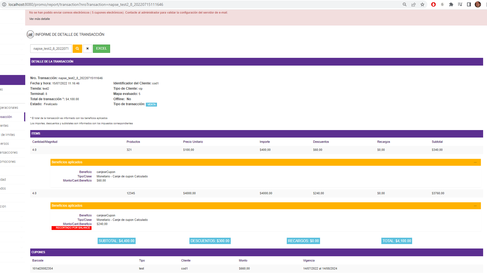Collapse second Beneficios aplicados panel
This screenshot has width=487, height=277.
pos(475,206)
